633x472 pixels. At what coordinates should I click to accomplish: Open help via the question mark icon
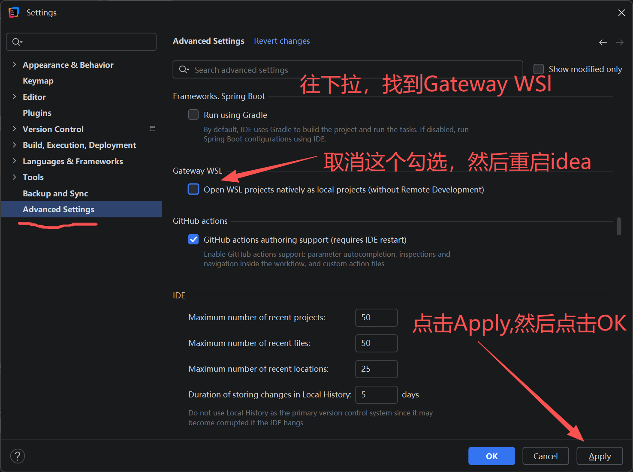coord(17,456)
